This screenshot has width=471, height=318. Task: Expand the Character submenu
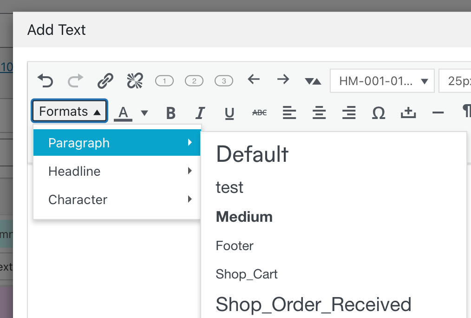(x=117, y=199)
